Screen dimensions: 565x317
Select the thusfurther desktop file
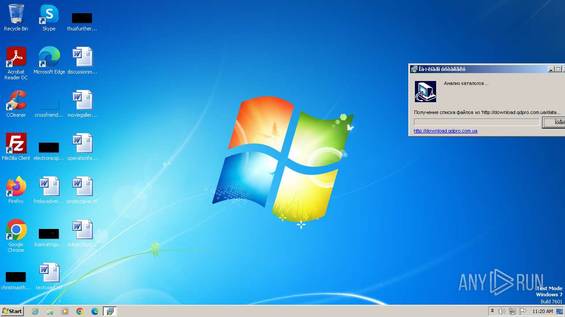pyautogui.click(x=82, y=21)
